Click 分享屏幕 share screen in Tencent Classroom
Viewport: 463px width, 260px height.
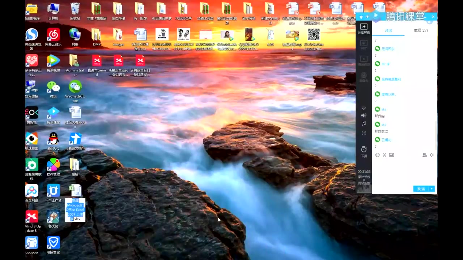click(x=364, y=29)
